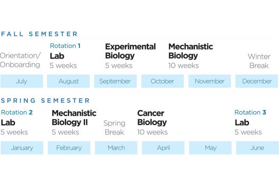Click the Spring Semester heading
Image resolution: width=279 pixels, height=186 pixels.
[45, 101]
